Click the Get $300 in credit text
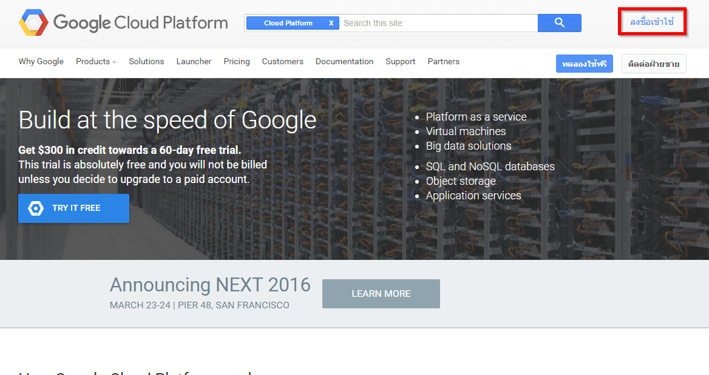 129,150
